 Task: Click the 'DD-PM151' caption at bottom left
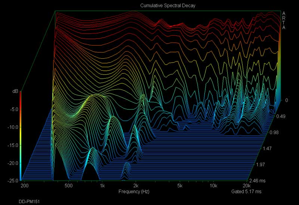tap(29, 201)
